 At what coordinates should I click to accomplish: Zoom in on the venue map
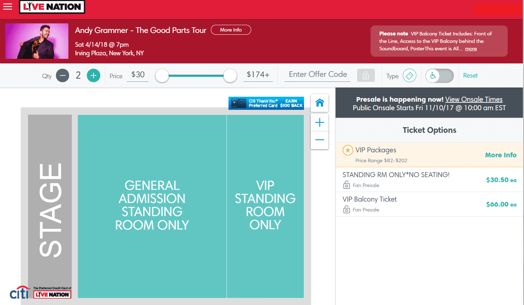(x=320, y=123)
